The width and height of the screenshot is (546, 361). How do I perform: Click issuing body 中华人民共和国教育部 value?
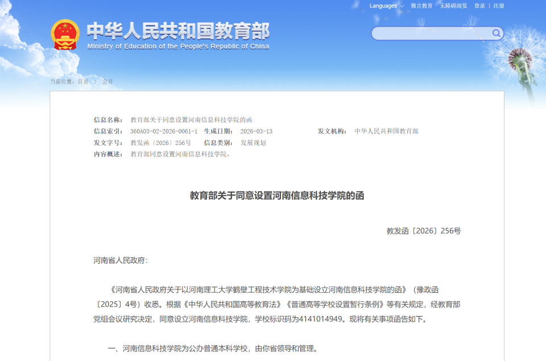tap(386, 131)
